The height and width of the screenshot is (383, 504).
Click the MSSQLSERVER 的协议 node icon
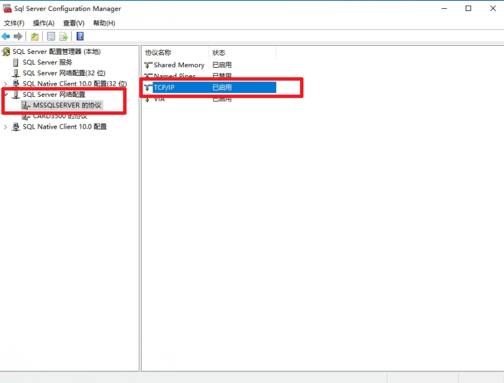click(26, 105)
